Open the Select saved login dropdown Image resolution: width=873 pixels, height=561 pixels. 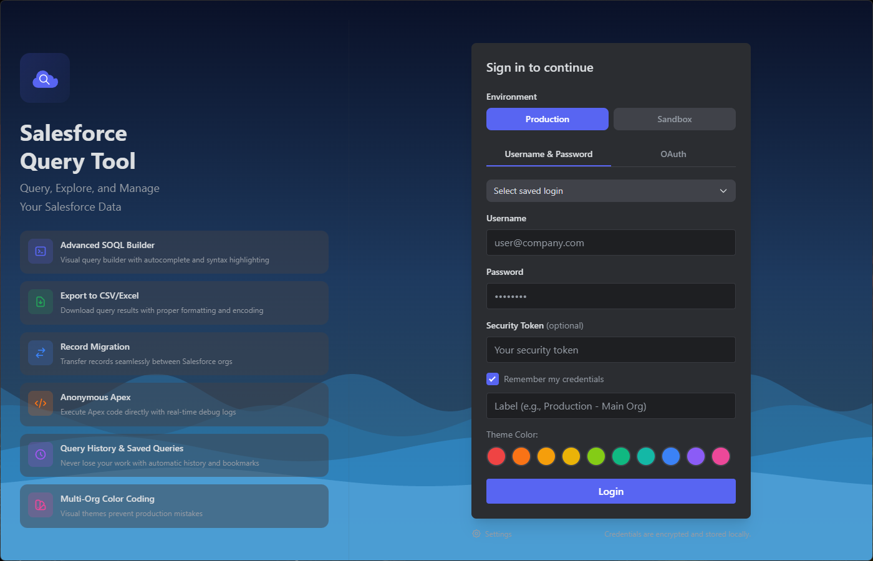610,191
